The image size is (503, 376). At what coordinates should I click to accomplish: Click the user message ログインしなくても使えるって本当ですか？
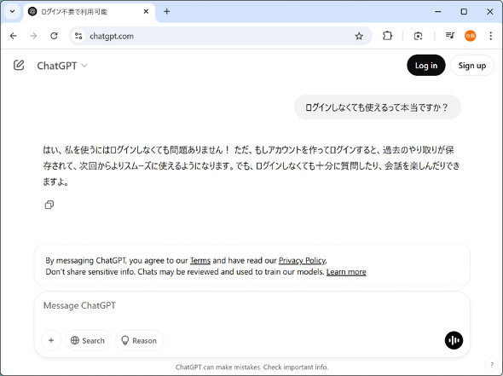377,107
